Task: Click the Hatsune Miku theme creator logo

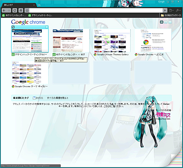Action: point(163,115)
